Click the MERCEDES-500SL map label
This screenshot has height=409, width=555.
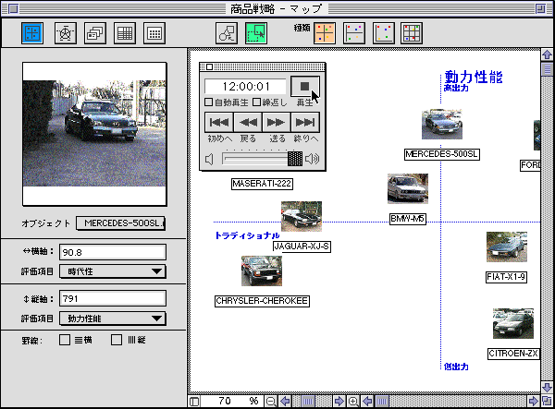pyautogui.click(x=442, y=154)
